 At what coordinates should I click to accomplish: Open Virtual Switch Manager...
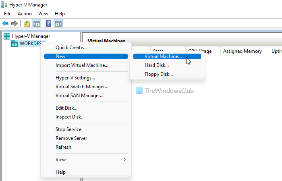coord(86,87)
